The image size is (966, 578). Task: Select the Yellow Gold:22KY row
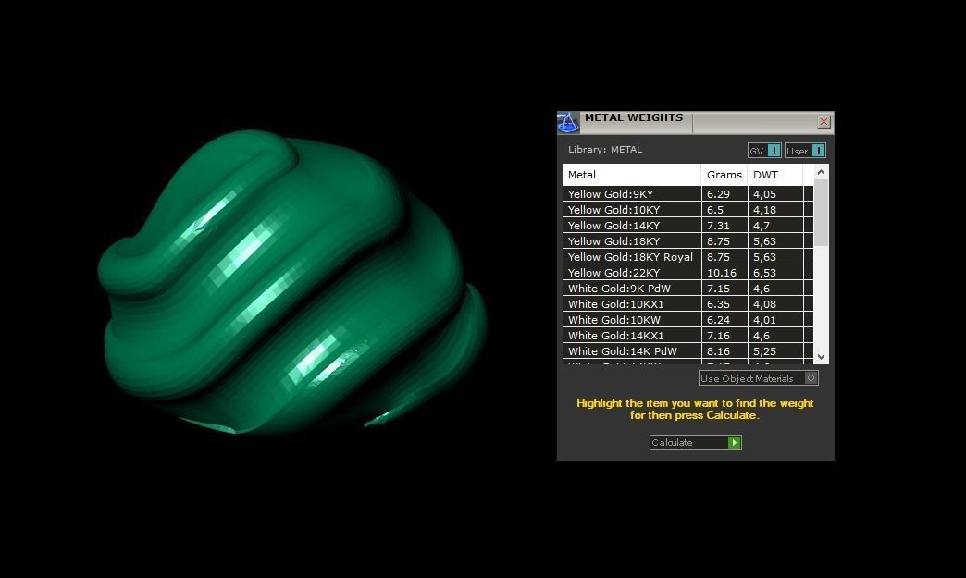click(687, 273)
